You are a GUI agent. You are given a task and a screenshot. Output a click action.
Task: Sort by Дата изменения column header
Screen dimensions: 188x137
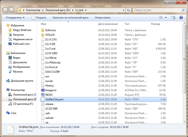click(108, 24)
